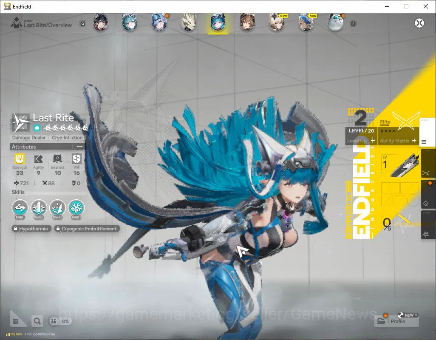Screen dimensions: 436x340
Task: Click the Agility attribute icon
Action: point(38,159)
